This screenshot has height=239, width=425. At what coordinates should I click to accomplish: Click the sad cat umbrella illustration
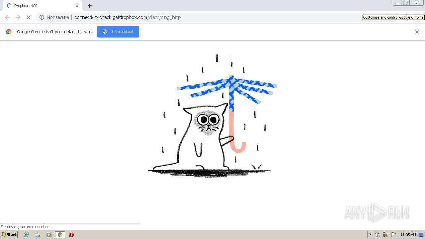(x=213, y=116)
